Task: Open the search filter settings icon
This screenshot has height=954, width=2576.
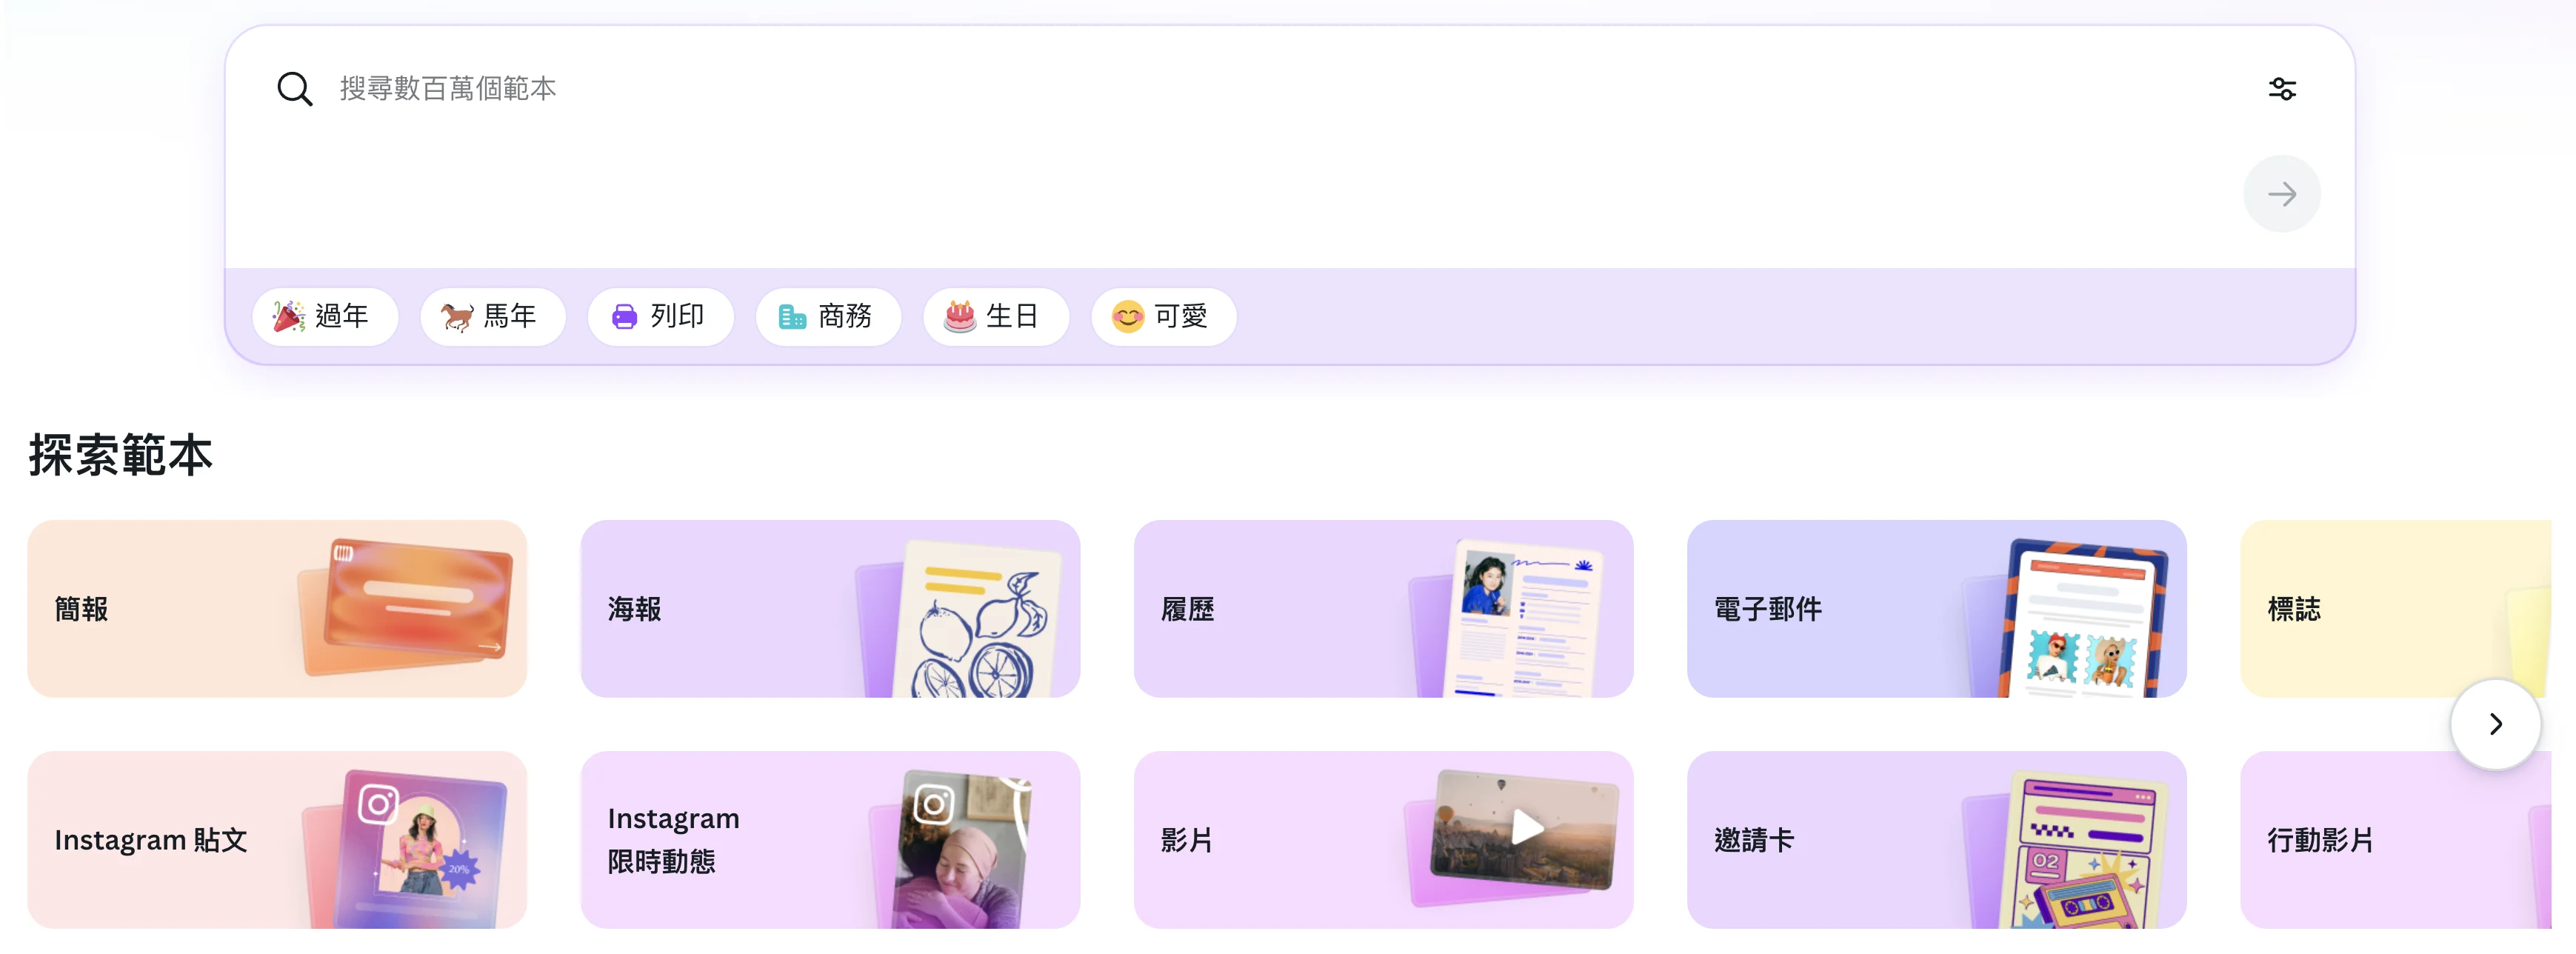Action: (x=2281, y=89)
